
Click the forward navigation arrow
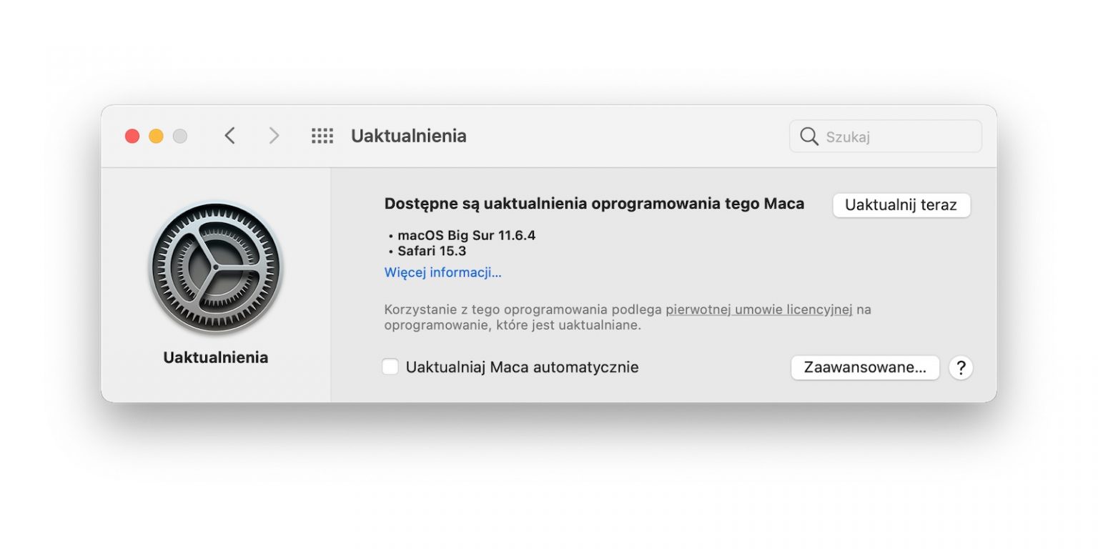pos(274,136)
